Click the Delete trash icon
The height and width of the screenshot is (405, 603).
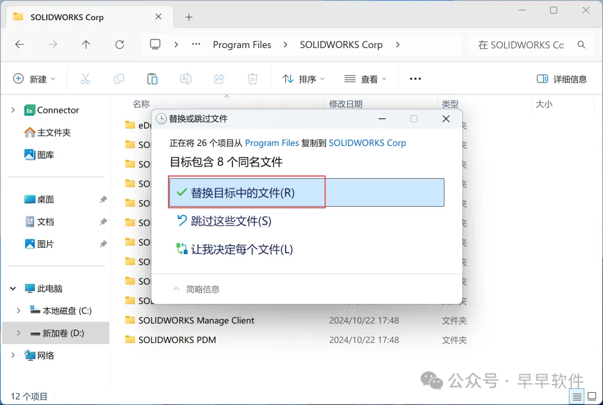coord(252,79)
